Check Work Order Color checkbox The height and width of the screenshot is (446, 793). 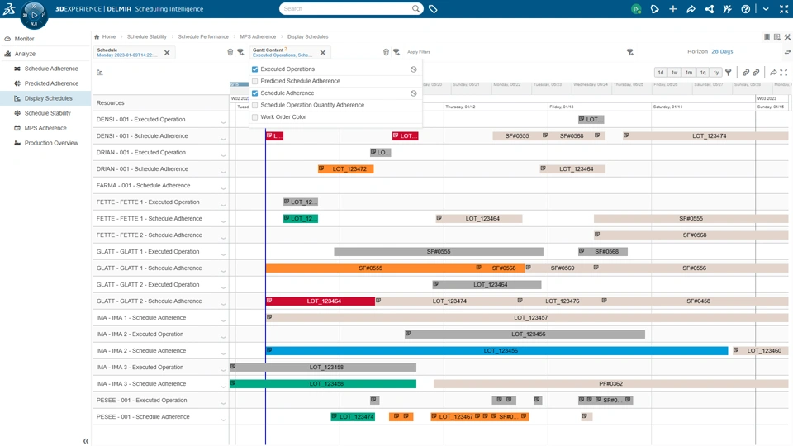click(x=255, y=116)
